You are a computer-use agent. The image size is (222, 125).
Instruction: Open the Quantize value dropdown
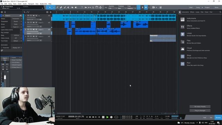click(x=112, y=8)
